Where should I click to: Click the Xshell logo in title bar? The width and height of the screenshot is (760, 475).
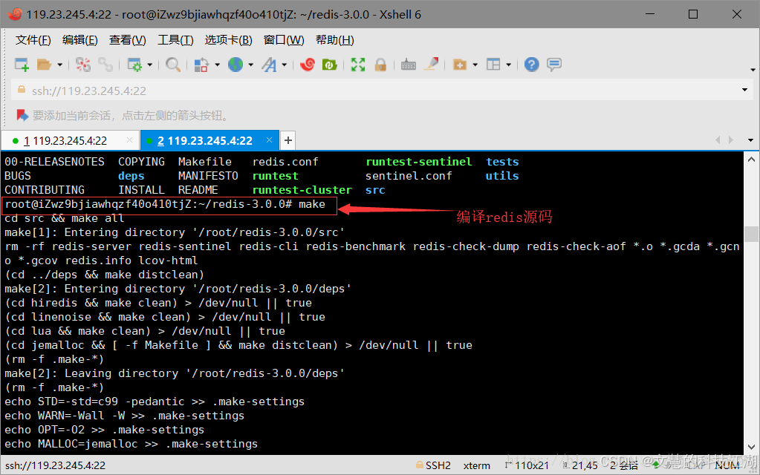point(15,14)
